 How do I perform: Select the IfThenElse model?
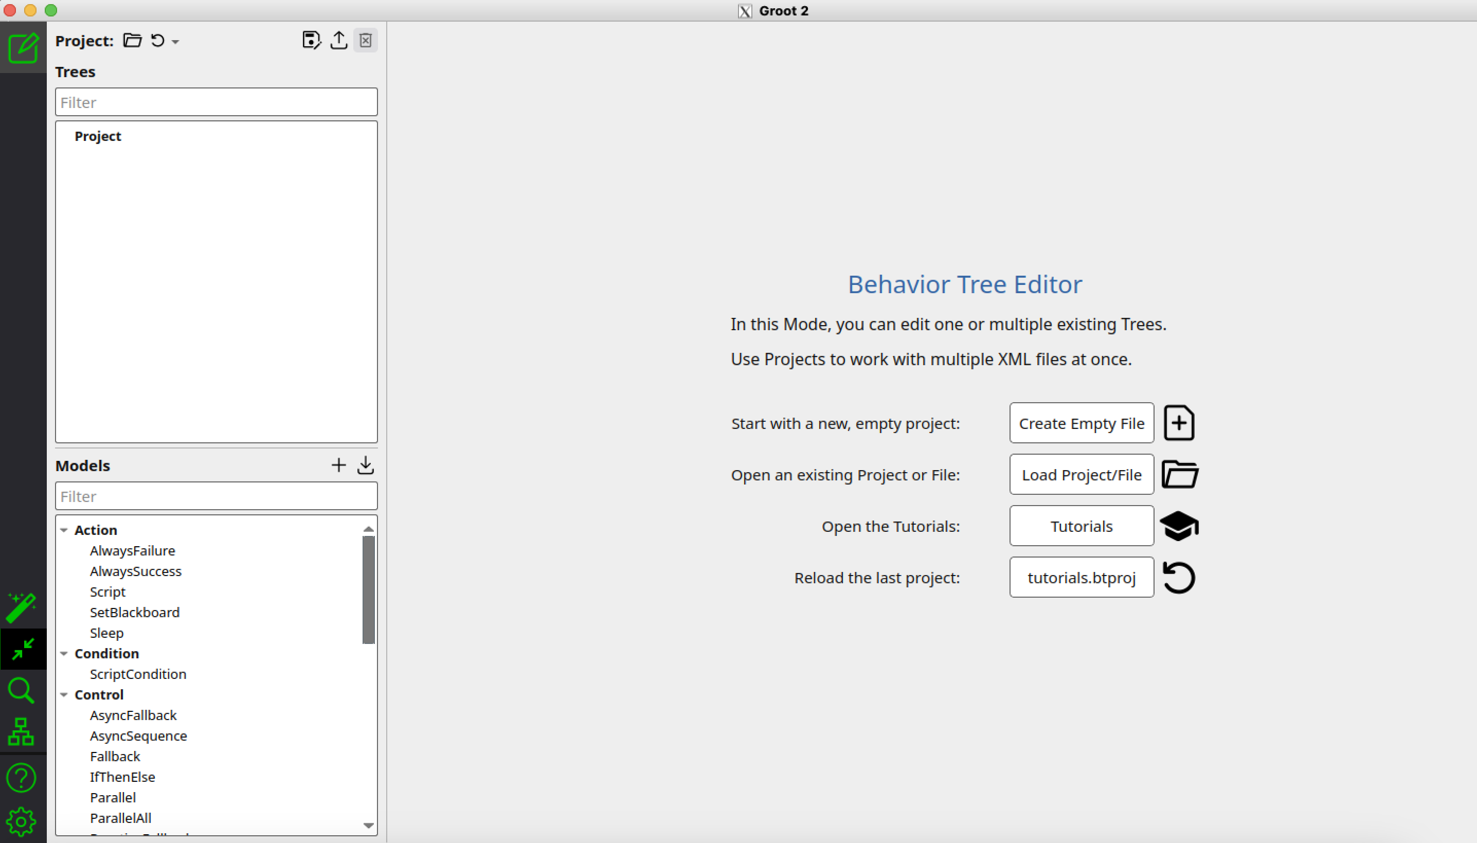pyautogui.click(x=123, y=777)
